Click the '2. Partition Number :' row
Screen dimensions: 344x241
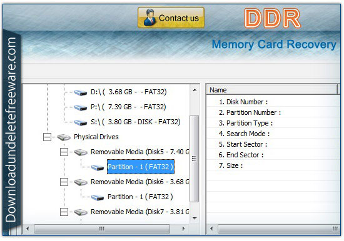[273, 112]
